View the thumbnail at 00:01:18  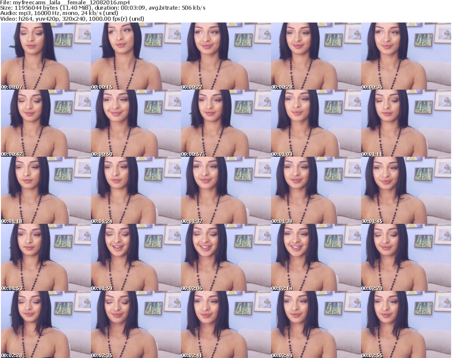pos(46,190)
